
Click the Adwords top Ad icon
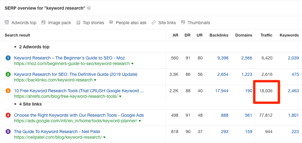click(x=7, y=22)
